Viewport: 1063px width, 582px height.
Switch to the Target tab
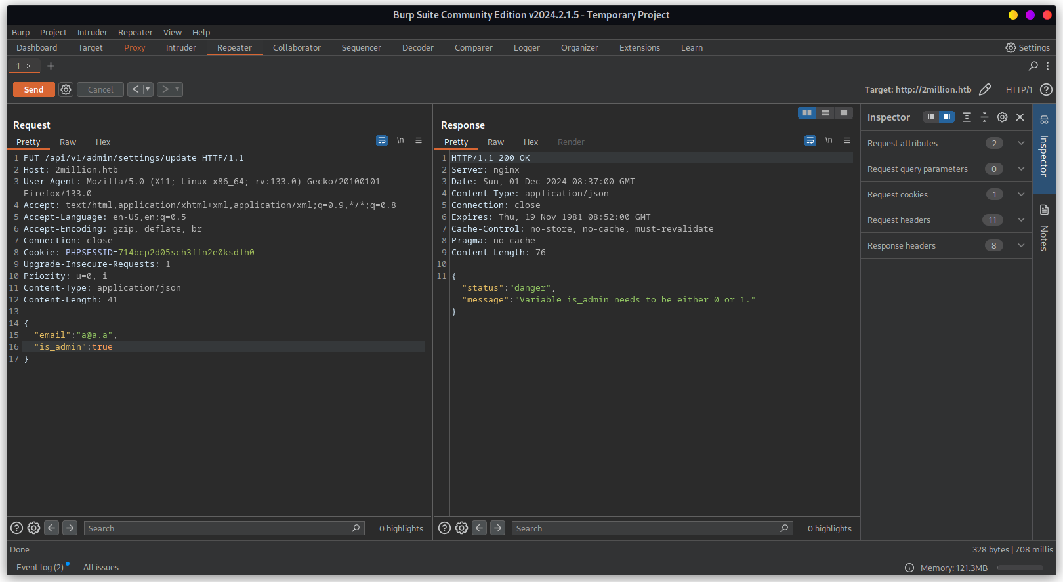(91, 47)
